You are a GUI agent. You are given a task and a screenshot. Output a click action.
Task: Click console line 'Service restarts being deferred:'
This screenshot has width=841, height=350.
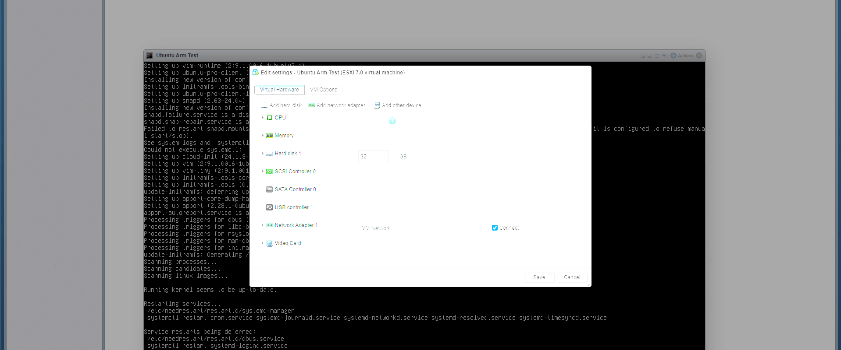pos(200,332)
